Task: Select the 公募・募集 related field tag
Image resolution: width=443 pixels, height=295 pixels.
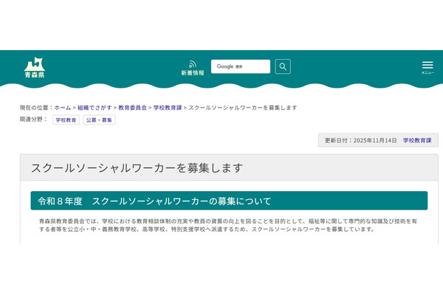Action: pyautogui.click(x=98, y=119)
